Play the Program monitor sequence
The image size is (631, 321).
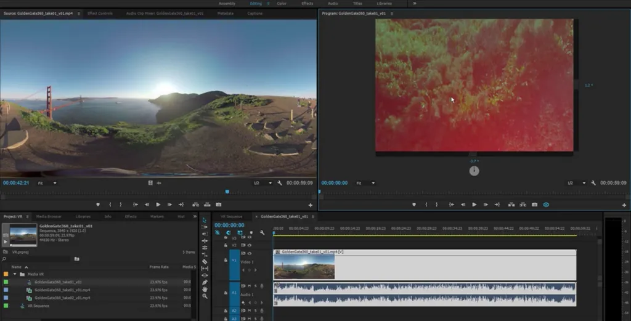click(x=474, y=205)
